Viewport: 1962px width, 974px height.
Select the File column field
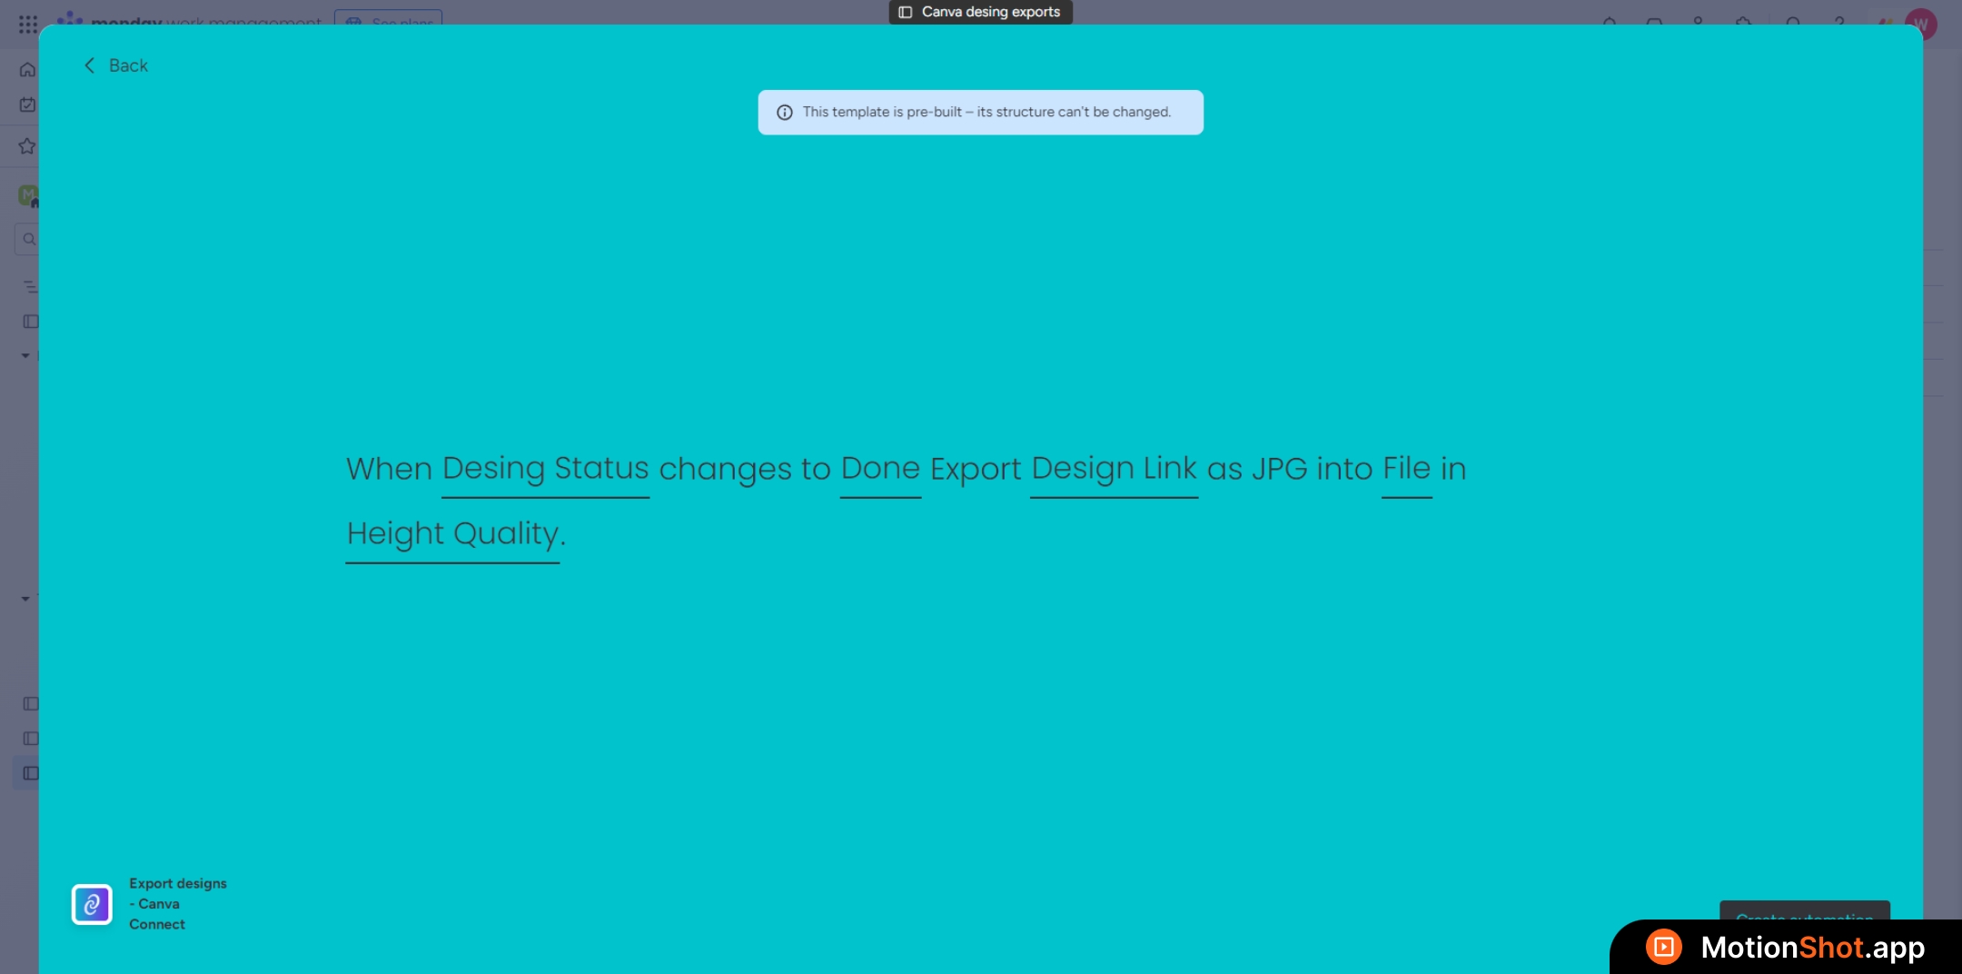(1406, 469)
